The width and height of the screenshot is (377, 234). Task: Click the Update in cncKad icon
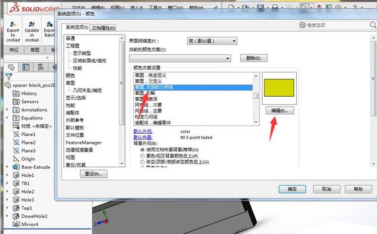[x=32, y=24]
